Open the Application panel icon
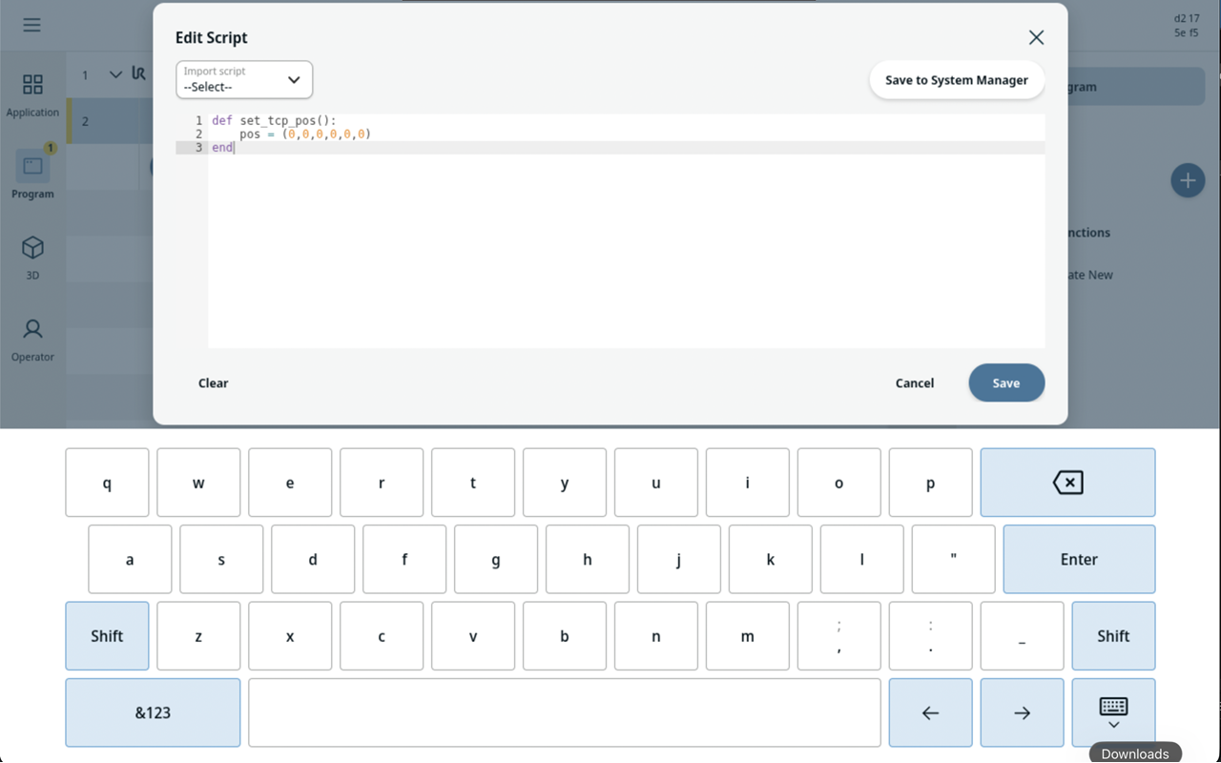The image size is (1221, 763). pos(32,84)
